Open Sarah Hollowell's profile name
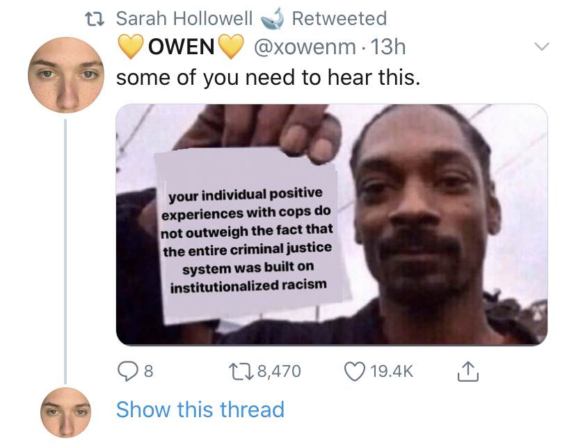 (x=184, y=18)
